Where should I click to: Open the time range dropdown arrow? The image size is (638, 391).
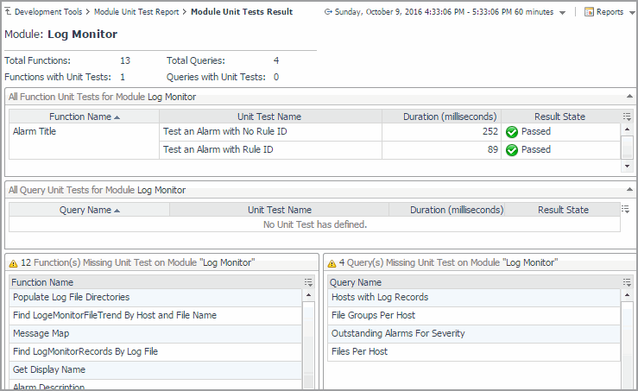pos(562,13)
